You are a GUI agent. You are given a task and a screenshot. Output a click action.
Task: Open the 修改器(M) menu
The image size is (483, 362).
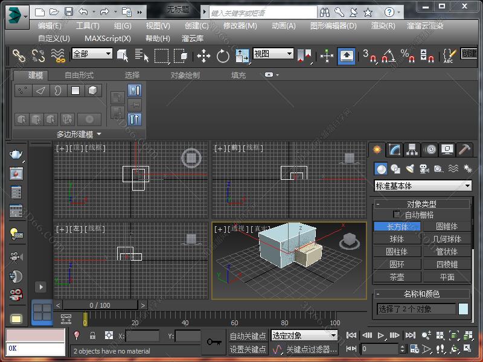coord(240,26)
